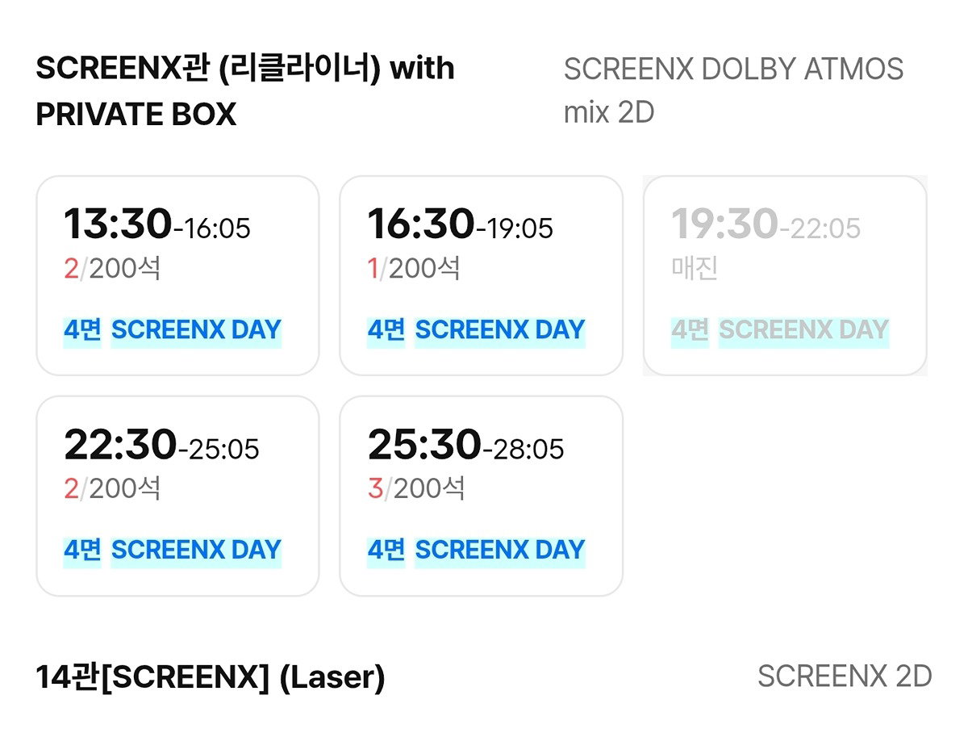The width and height of the screenshot is (968, 737).
Task: Choose the 16:30-19:05 SCREENX showtime
Action: click(481, 275)
